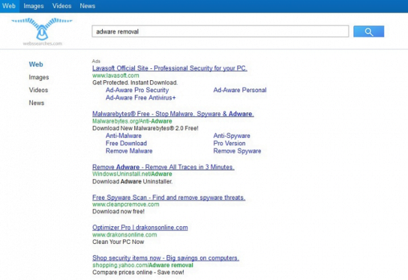Visit www.lavasoft.com green URL

tap(116, 76)
